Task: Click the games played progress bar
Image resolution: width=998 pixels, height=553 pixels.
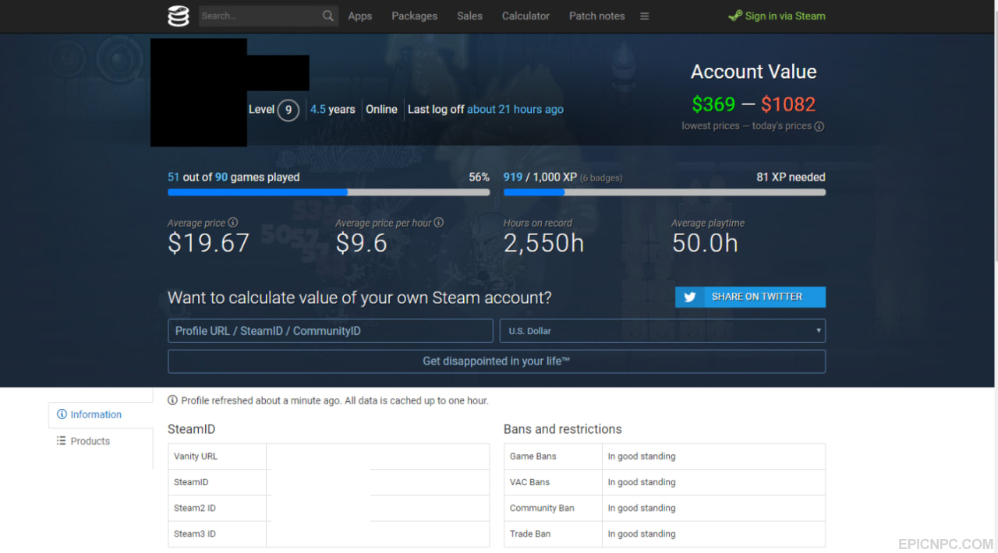Action: 329,192
